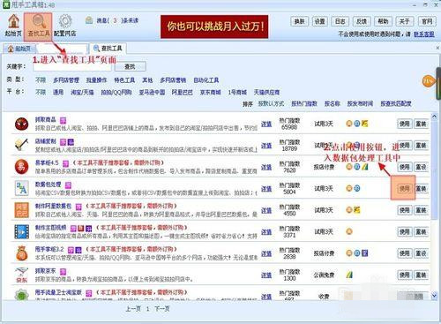441x324 pixels.
Task: Sort by 按查找匹配度
Action: [x=396, y=103]
